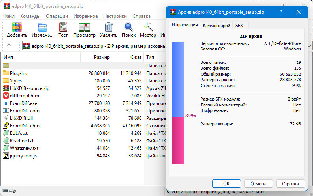
Task: Launch the Мастер (Wizard) wand icon
Action: (148, 27)
